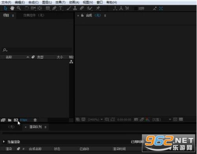The image size is (197, 154).
Task: Select the Unified Camera tool
Action: point(33,8)
